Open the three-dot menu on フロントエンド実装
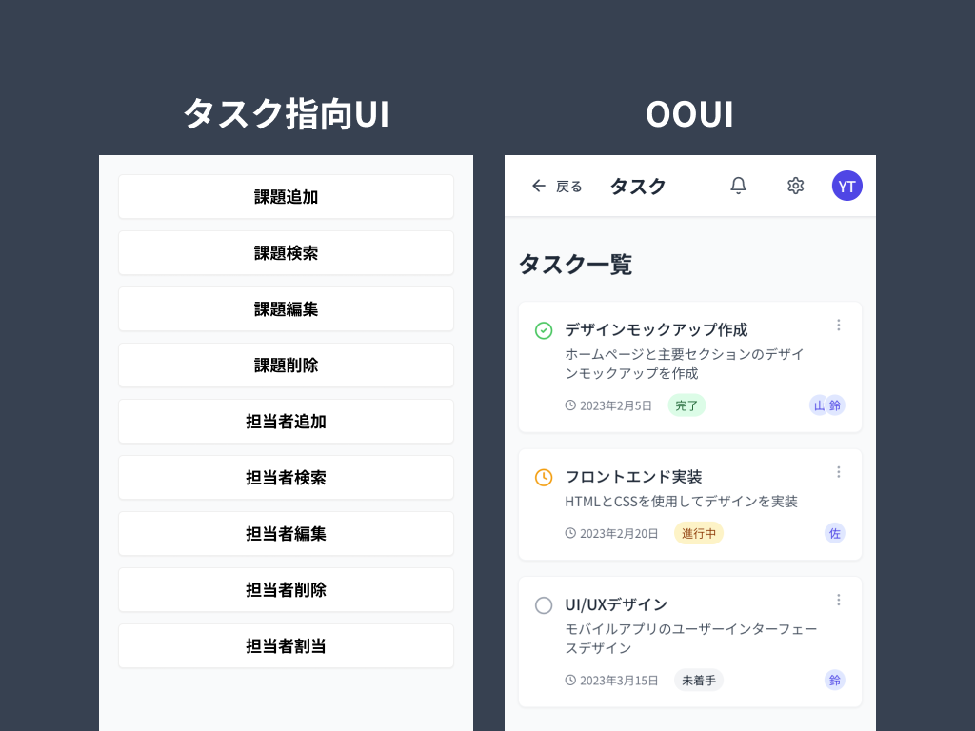 [x=838, y=472]
